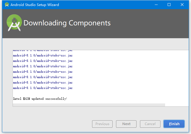The width and height of the screenshot is (191, 134).
Task: Click the large Android Studio logo
Action: pyautogui.click(x=14, y=23)
